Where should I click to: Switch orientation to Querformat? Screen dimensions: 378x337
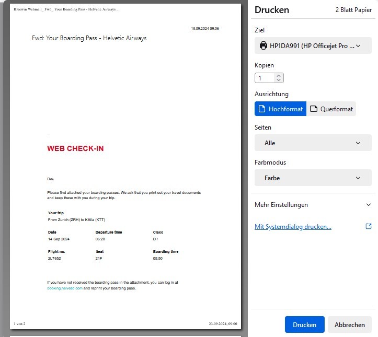(331, 109)
